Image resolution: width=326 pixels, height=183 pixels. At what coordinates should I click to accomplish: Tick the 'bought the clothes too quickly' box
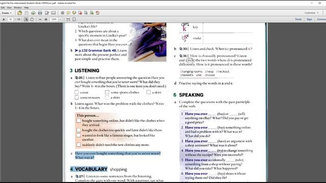(x=78, y=130)
